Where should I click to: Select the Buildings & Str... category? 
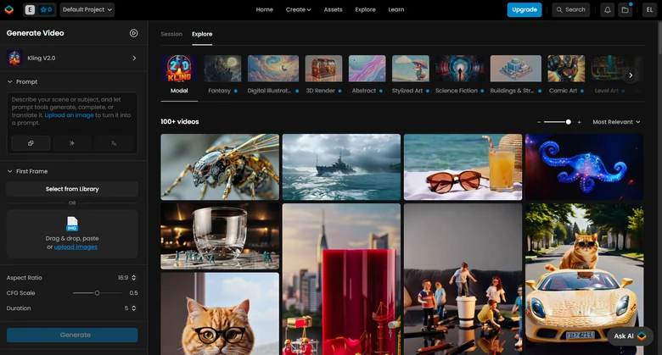click(515, 75)
